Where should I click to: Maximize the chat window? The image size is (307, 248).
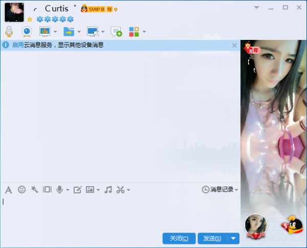click(286, 8)
